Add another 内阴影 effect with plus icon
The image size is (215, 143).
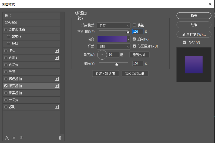[x=57, y=58]
